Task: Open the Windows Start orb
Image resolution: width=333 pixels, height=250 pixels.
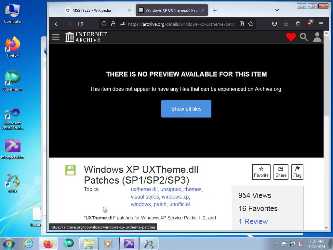Action: click(x=9, y=243)
